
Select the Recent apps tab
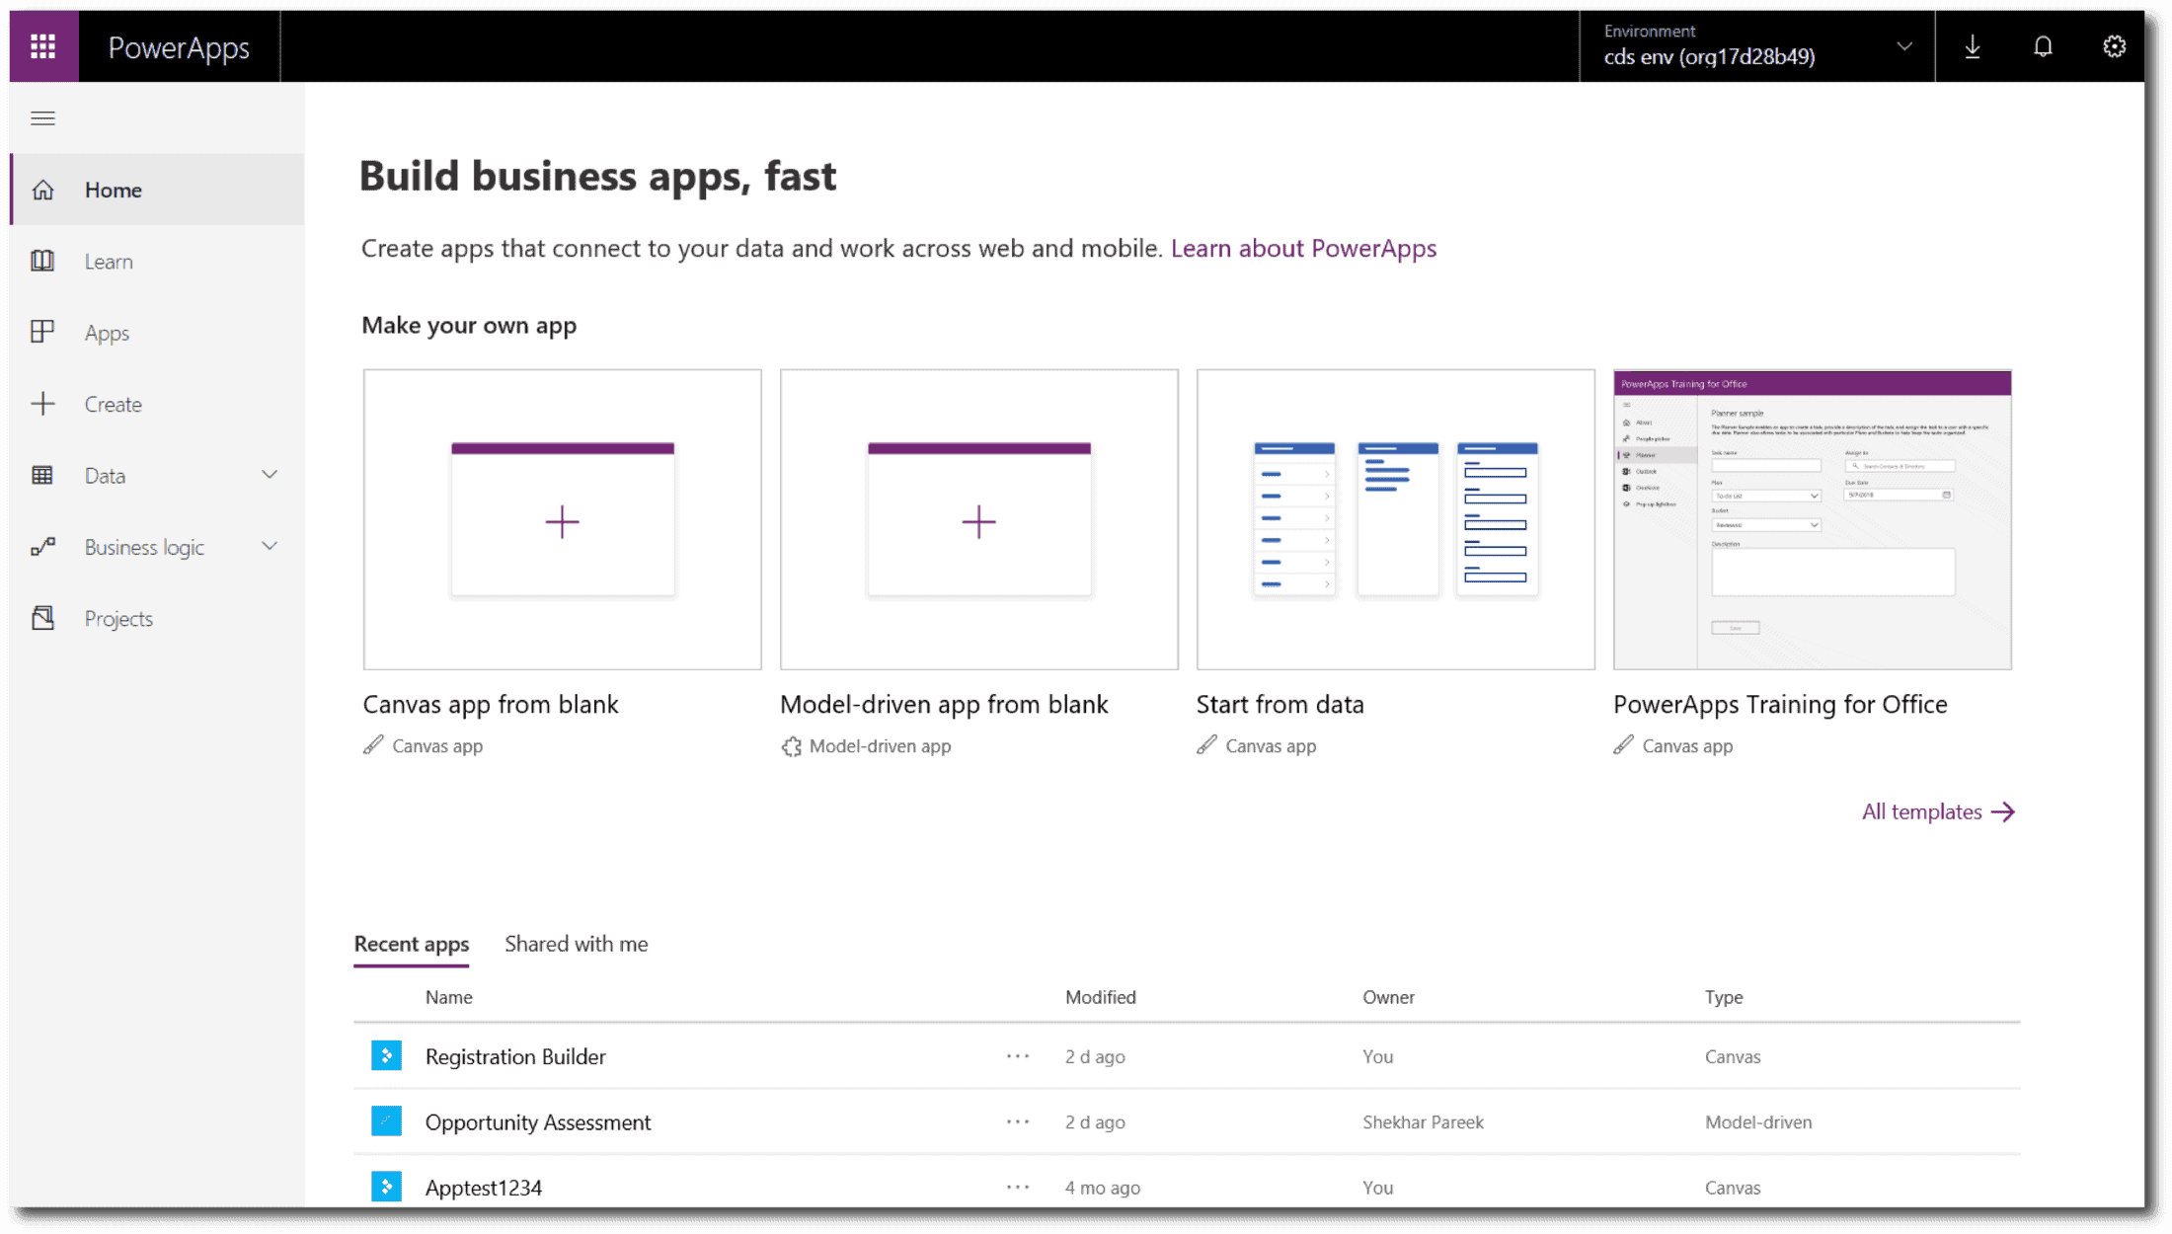tap(411, 943)
